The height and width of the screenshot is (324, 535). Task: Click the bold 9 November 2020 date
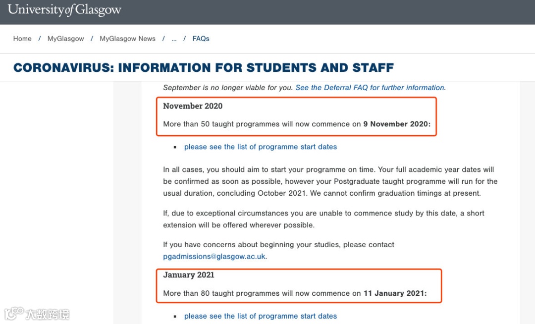[x=397, y=124]
